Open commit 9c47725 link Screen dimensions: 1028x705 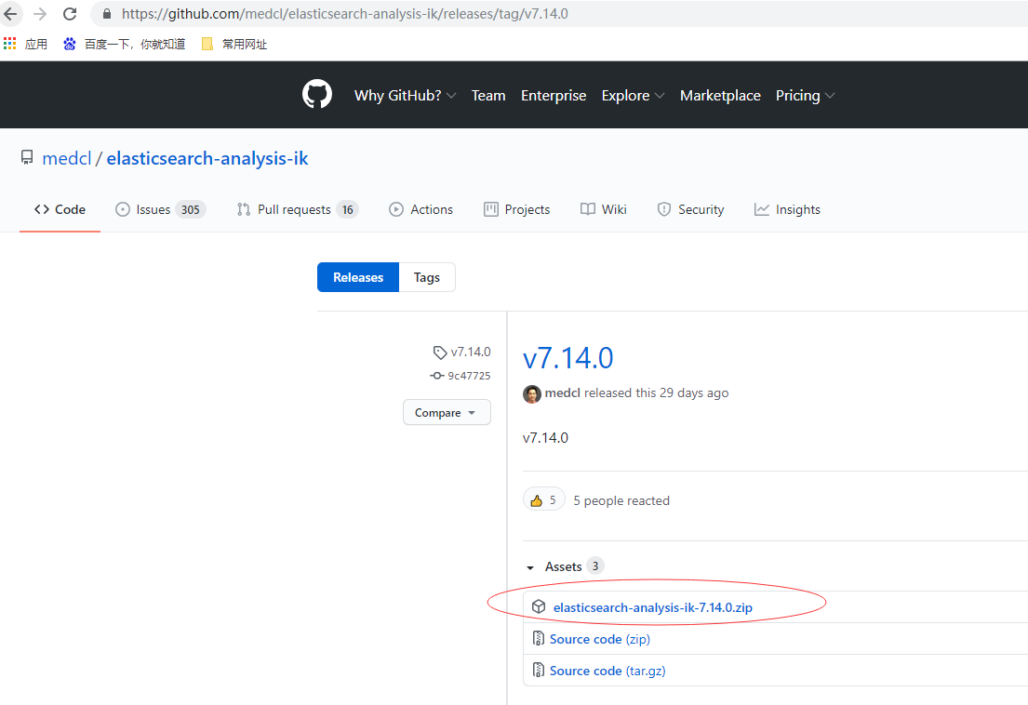[461, 376]
